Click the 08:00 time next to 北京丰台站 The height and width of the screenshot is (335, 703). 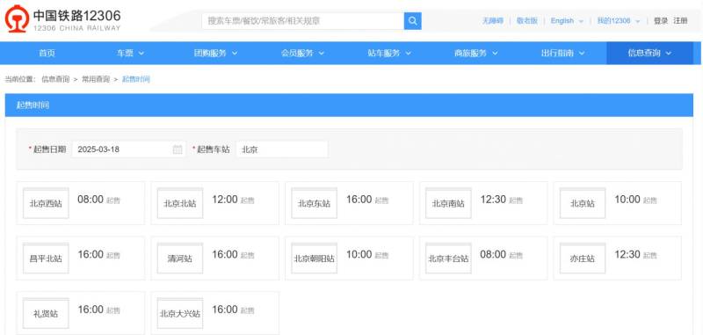[x=493, y=255]
